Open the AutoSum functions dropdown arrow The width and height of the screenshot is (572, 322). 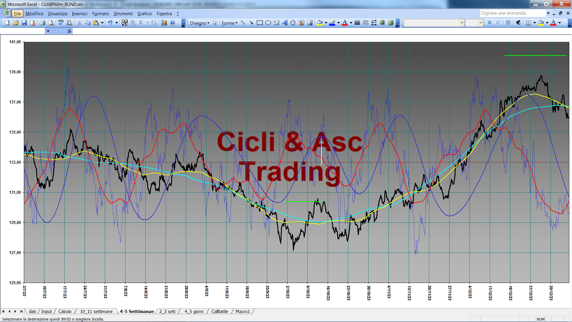(147, 23)
